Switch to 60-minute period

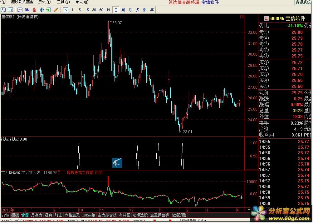[x=101, y=10]
